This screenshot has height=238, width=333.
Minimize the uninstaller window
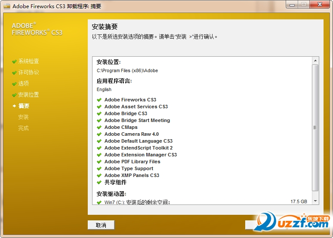coord(292,4)
